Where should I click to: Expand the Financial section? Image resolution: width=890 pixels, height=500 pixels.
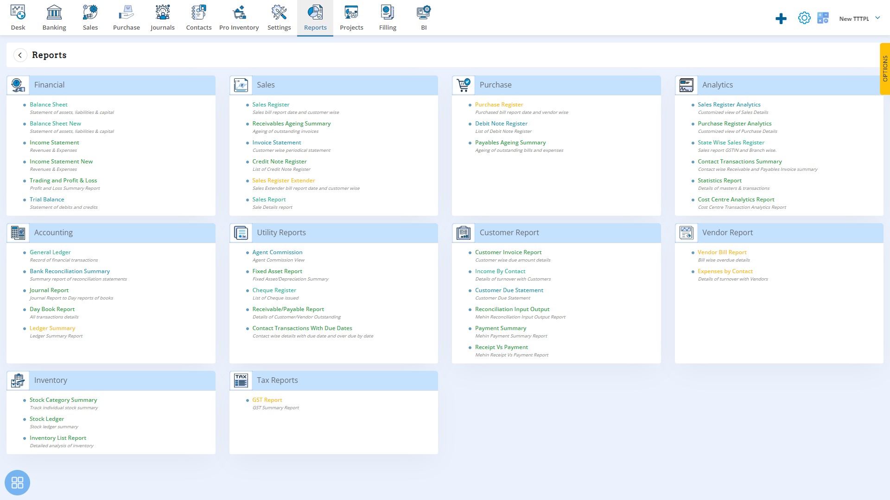click(x=49, y=84)
